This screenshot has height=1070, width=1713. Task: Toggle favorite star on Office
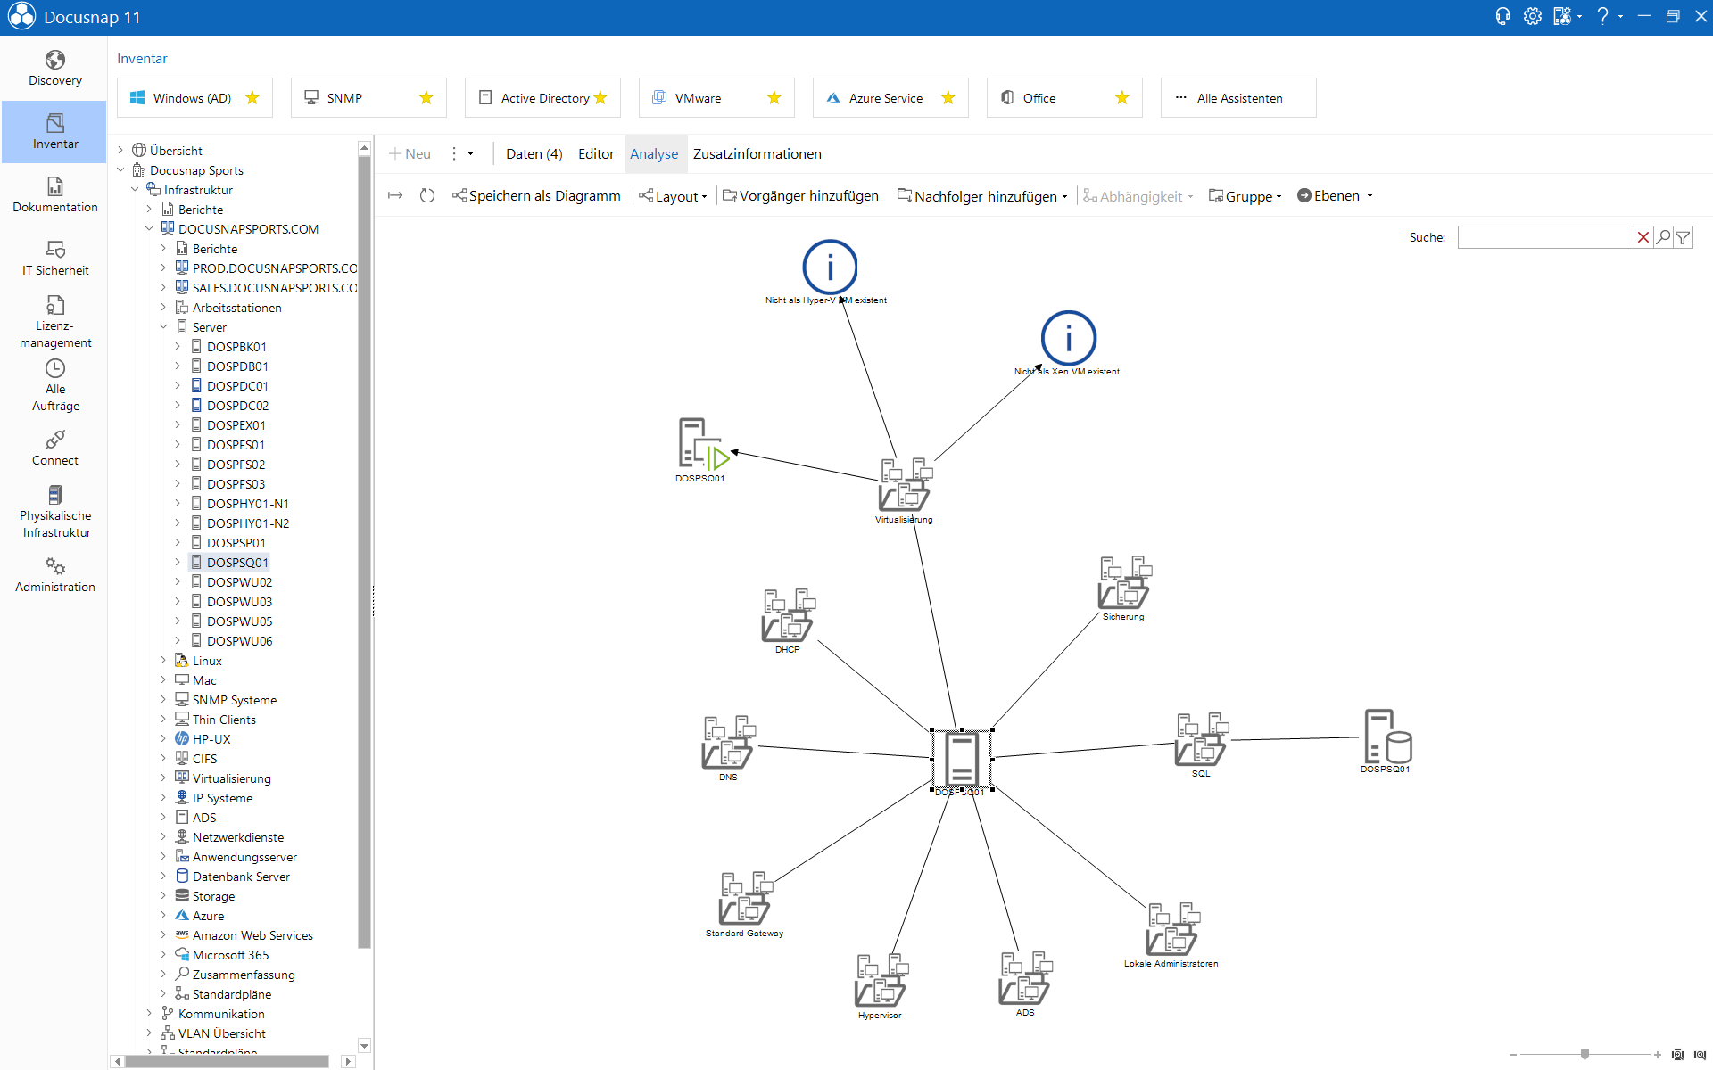(x=1122, y=98)
